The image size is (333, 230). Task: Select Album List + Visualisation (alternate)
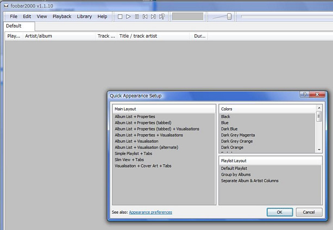tap(146, 147)
